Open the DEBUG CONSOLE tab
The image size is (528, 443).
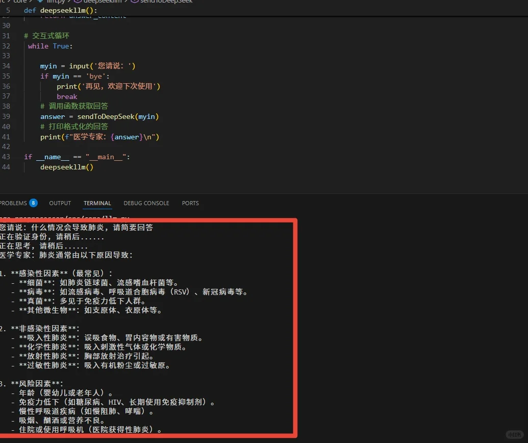click(146, 203)
